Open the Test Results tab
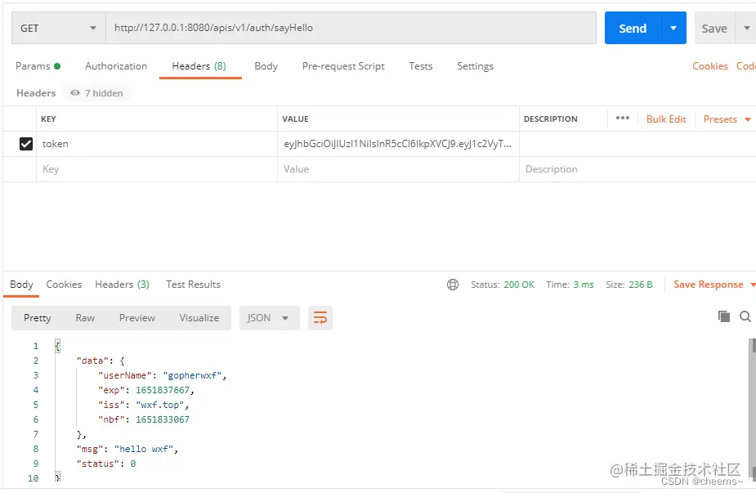 coord(194,285)
